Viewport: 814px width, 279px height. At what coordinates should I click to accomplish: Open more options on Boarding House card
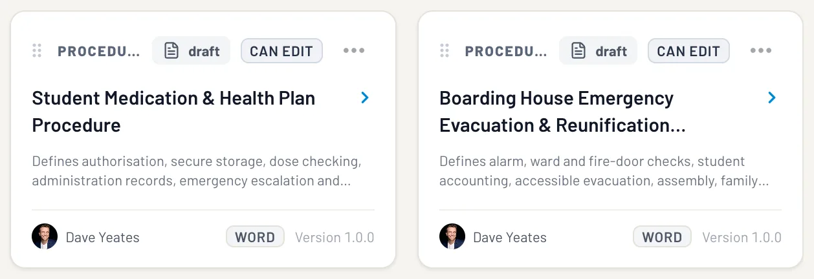click(761, 51)
